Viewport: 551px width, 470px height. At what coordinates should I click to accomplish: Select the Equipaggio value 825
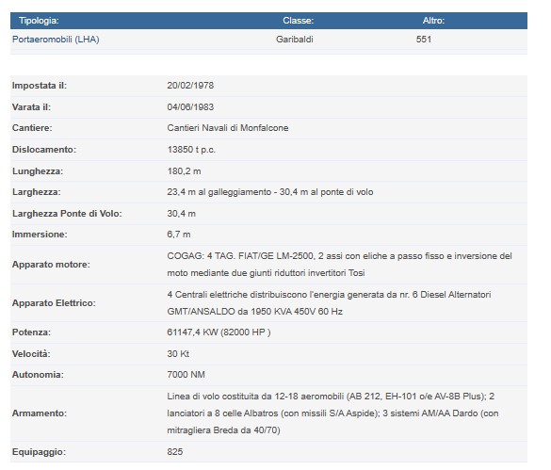pos(174,452)
